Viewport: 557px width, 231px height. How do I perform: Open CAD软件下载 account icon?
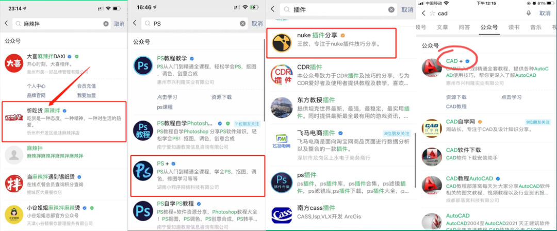[x=431, y=157]
